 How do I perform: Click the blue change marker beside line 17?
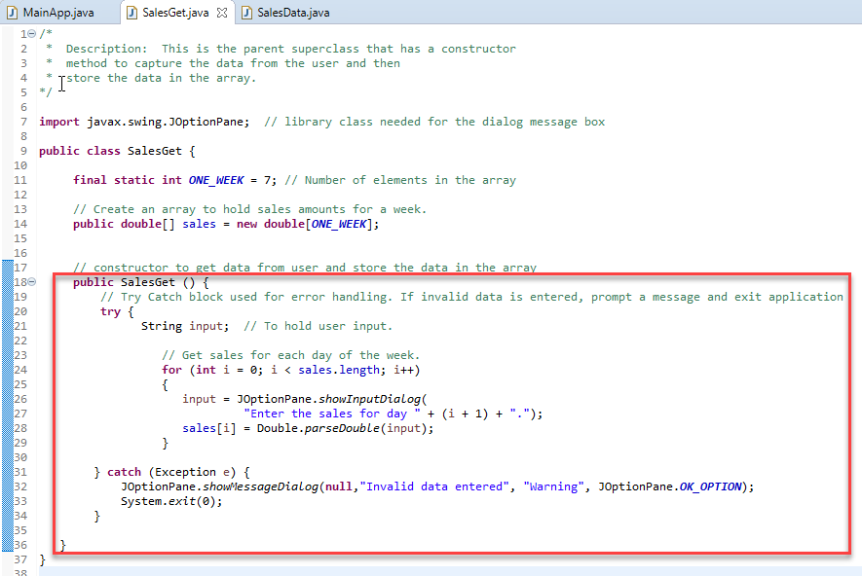(x=8, y=267)
